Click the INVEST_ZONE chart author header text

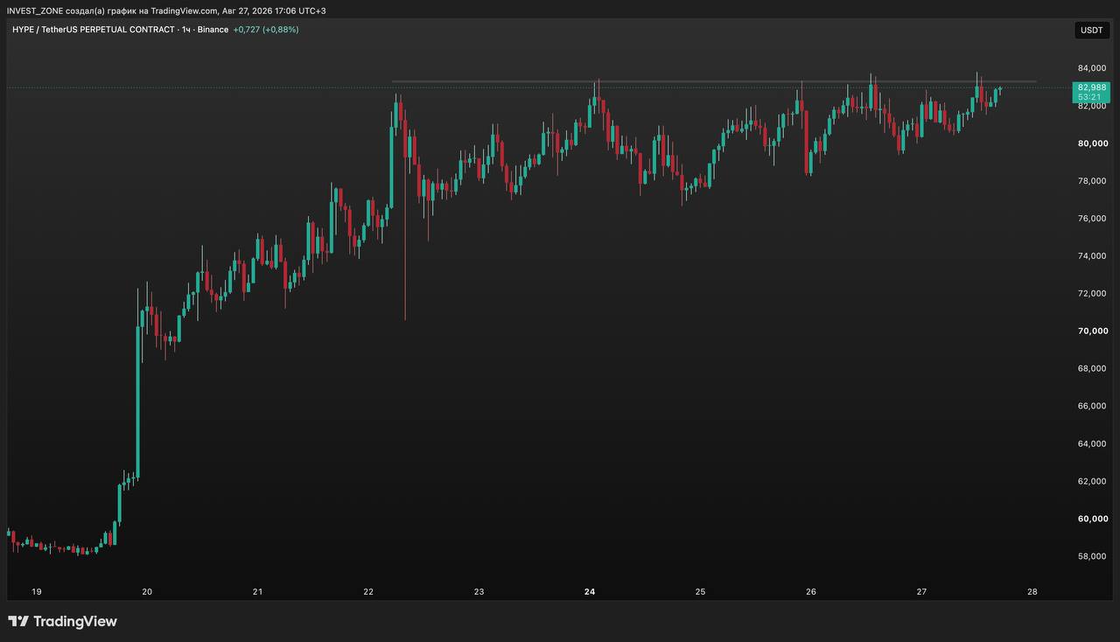166,10
